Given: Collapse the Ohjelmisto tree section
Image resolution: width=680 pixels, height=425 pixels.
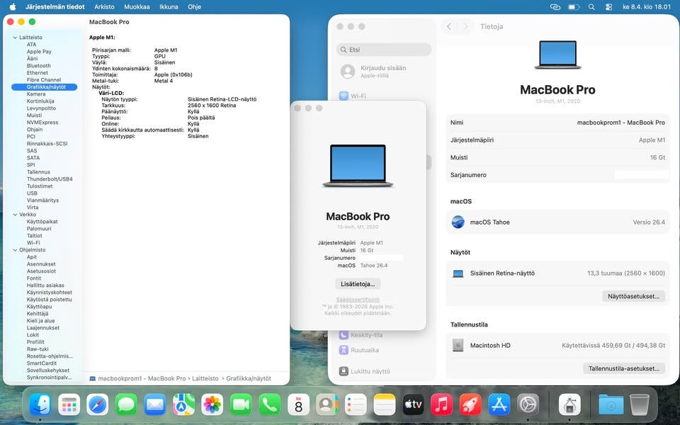Looking at the screenshot, I should [15, 250].
